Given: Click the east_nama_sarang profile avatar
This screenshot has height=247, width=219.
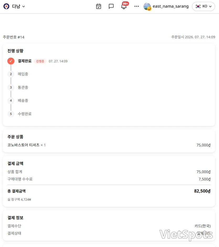Looking at the screenshot, I should coord(147,7).
